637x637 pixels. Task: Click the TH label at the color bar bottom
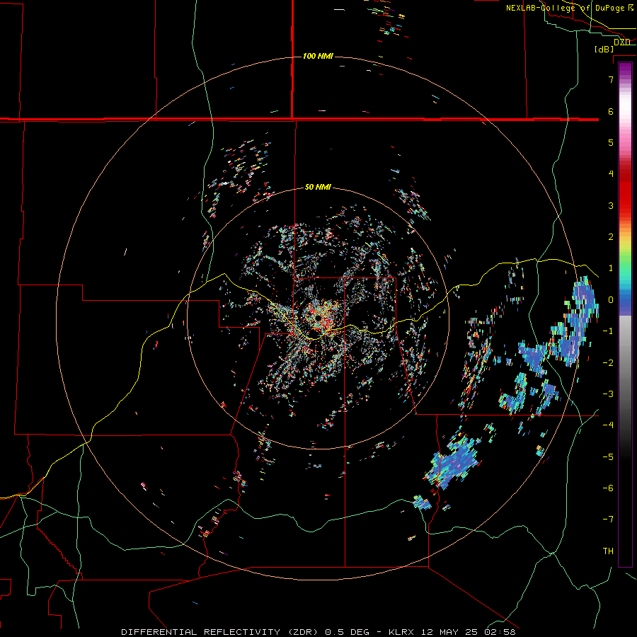click(x=608, y=551)
